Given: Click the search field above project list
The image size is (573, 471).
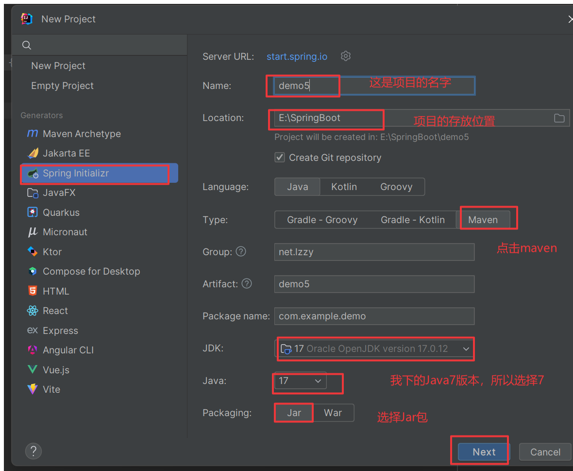Looking at the screenshot, I should click(x=100, y=45).
